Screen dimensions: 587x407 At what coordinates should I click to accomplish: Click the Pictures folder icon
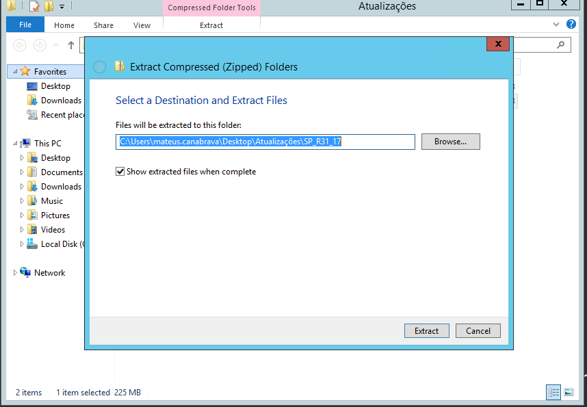coord(33,215)
